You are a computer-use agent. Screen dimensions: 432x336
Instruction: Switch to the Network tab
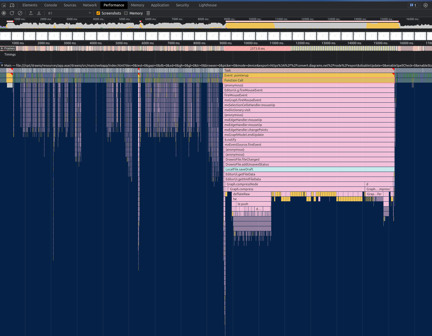(90, 5)
